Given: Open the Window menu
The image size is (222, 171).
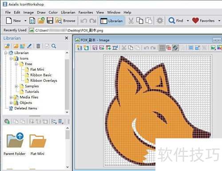Looking at the screenshot, I should coord(114,12).
